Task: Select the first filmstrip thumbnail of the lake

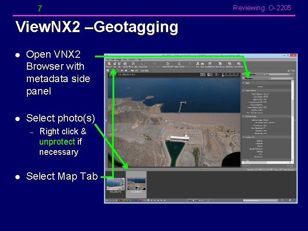Action: (x=115, y=184)
